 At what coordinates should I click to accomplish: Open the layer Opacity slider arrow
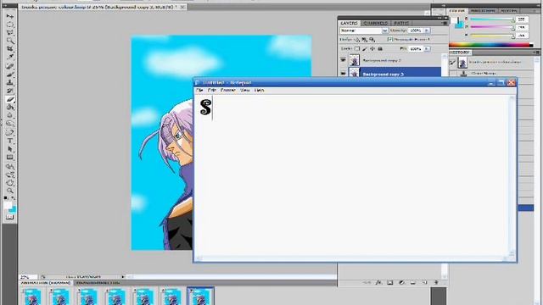click(427, 30)
